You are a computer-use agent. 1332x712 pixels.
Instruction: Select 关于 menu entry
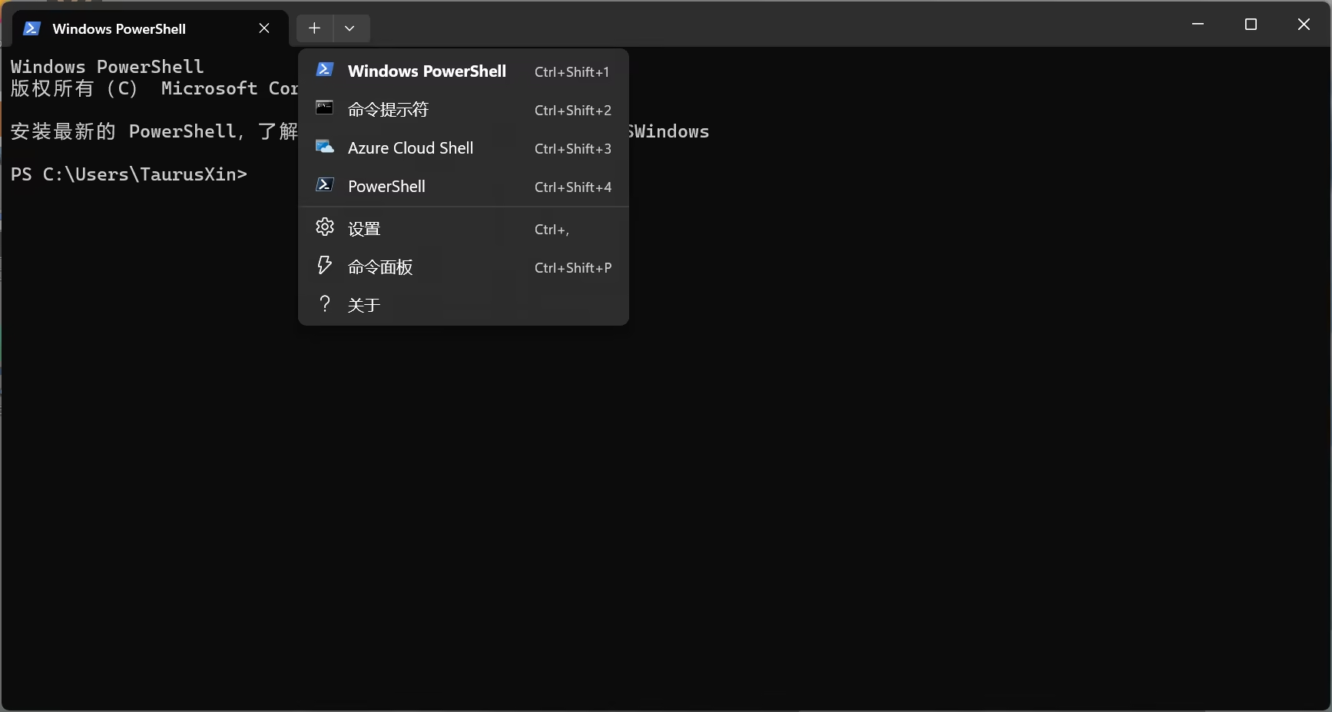coord(364,306)
